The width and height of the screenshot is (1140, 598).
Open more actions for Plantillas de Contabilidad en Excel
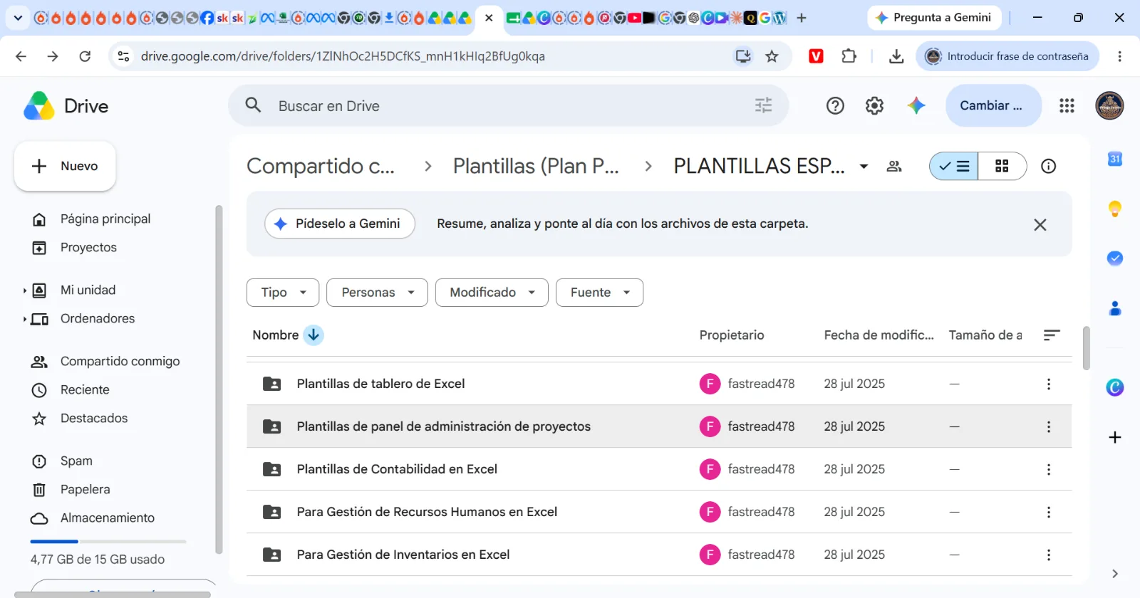pos(1048,469)
